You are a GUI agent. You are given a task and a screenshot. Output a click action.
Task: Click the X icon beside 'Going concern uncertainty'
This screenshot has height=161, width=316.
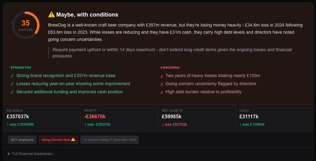point(162,84)
